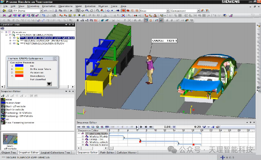The height and width of the screenshot is (160, 261).
Task: Click right scroll arrow in Operation Tree
Action: (73, 86)
